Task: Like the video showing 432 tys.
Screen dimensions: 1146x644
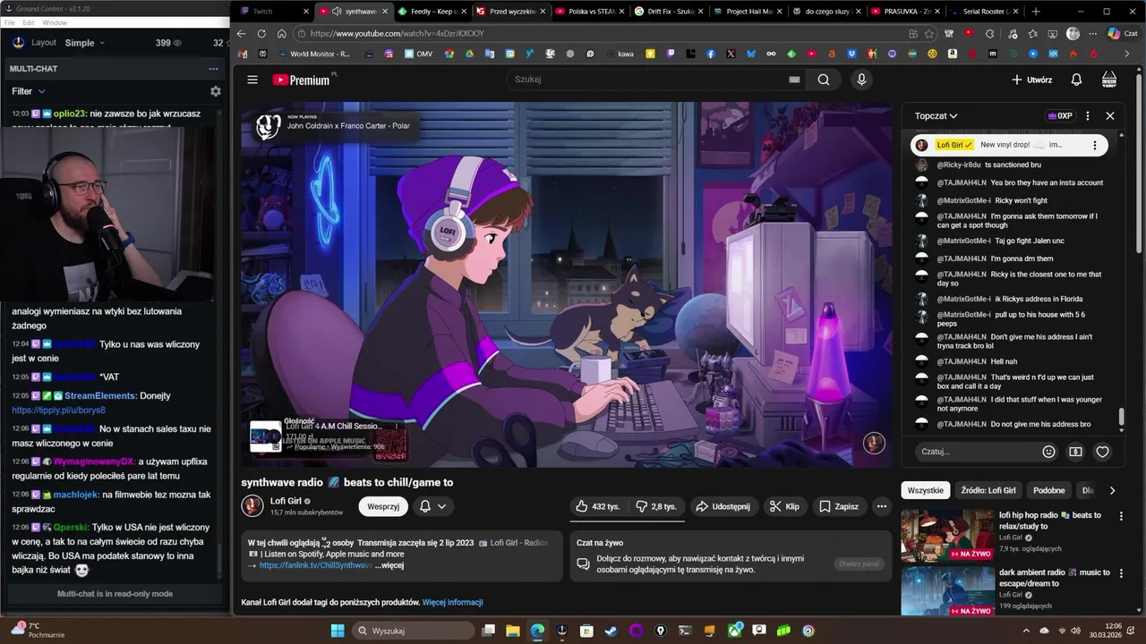Action: 598,506
